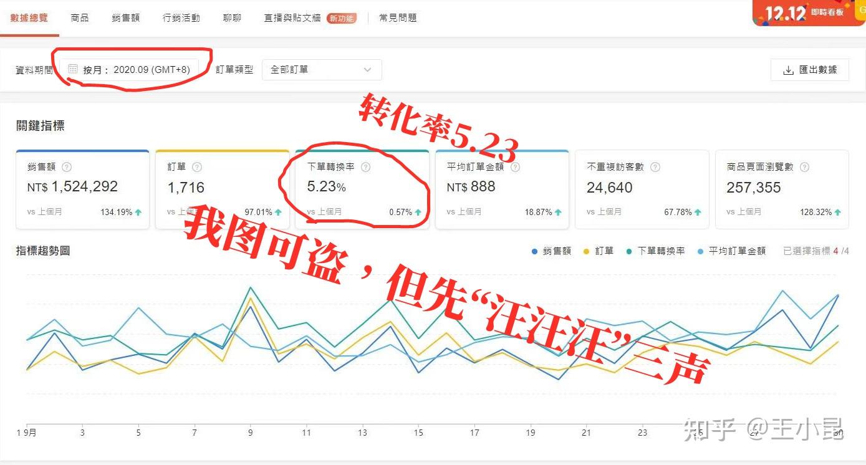Click the question mark next to 不重複訪客數
The image size is (866, 465).
(x=655, y=166)
